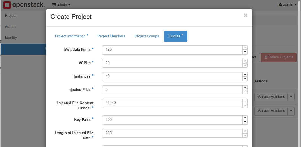
Task: Increase Injected Files value
Action: (x=245, y=88)
